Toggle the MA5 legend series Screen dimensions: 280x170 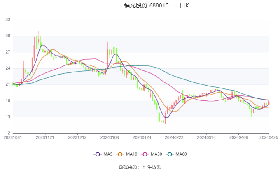click(x=103, y=154)
